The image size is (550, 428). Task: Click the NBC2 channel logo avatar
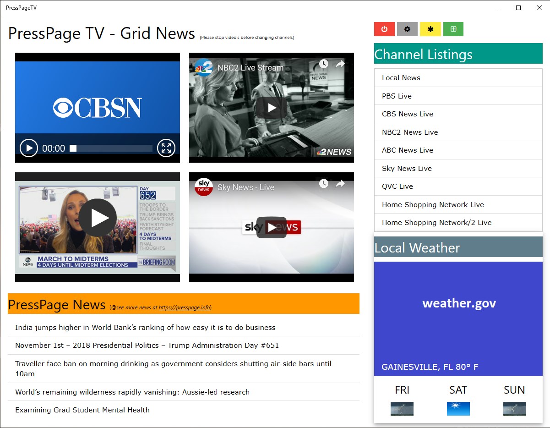(203, 67)
